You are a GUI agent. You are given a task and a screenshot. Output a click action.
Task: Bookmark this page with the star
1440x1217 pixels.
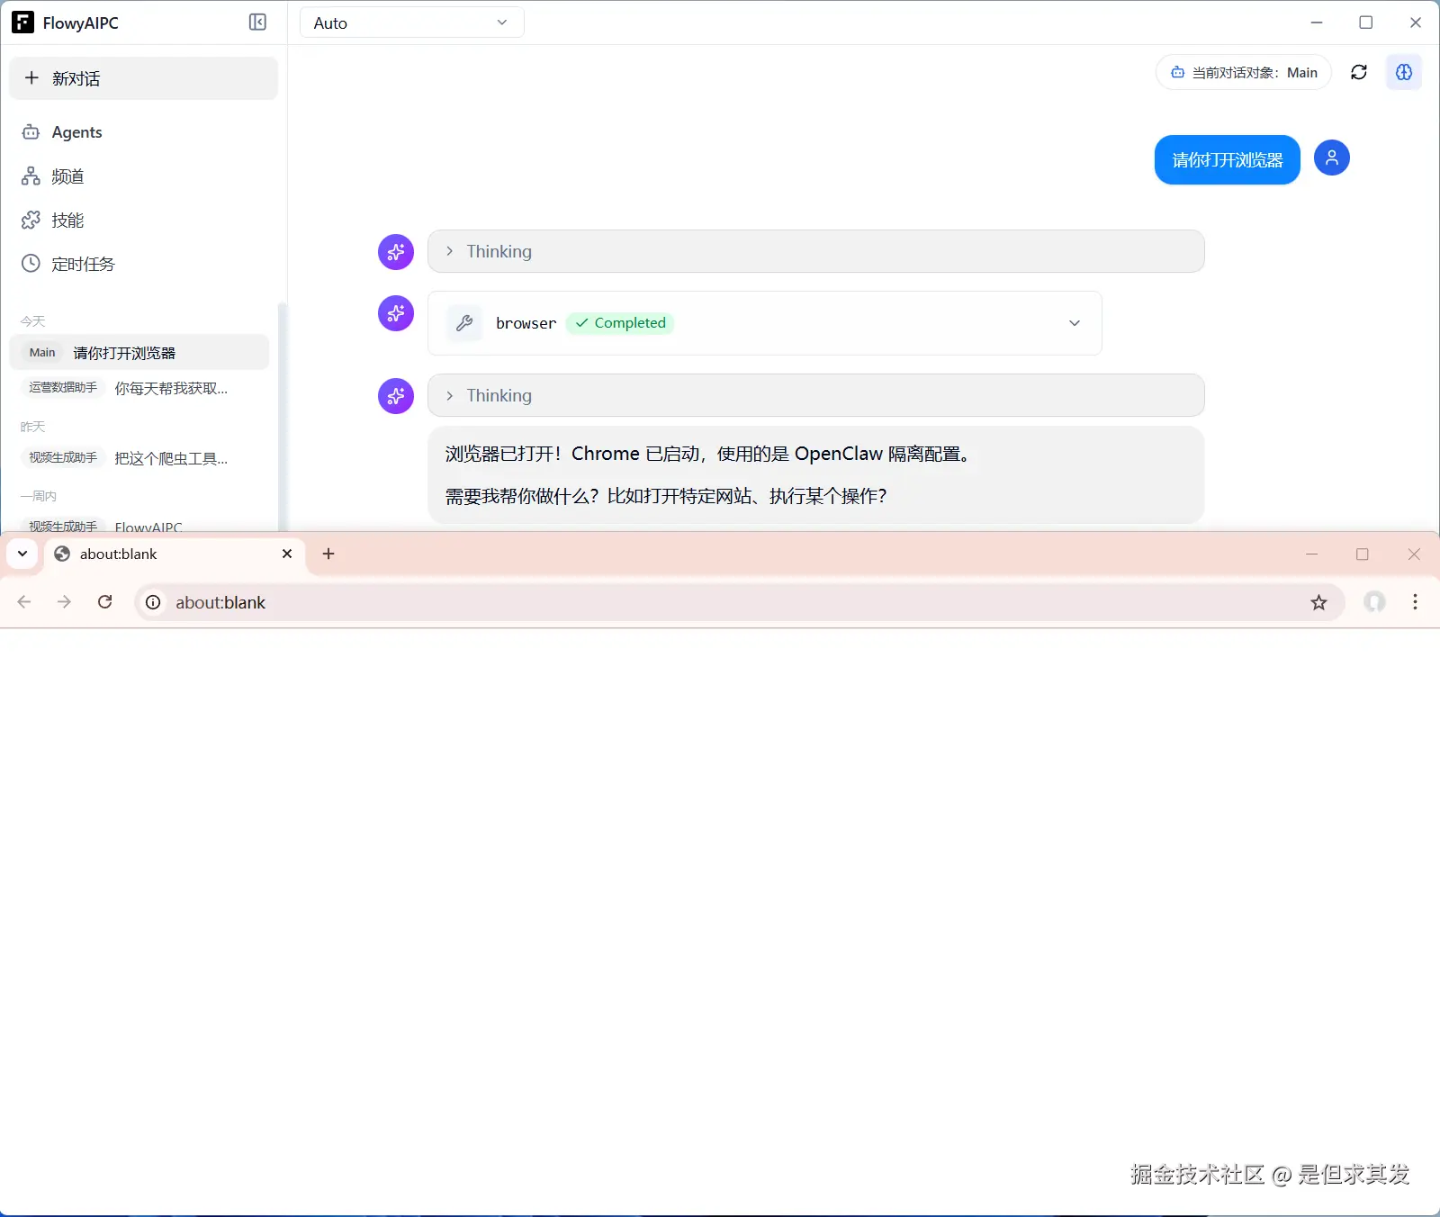tap(1318, 602)
